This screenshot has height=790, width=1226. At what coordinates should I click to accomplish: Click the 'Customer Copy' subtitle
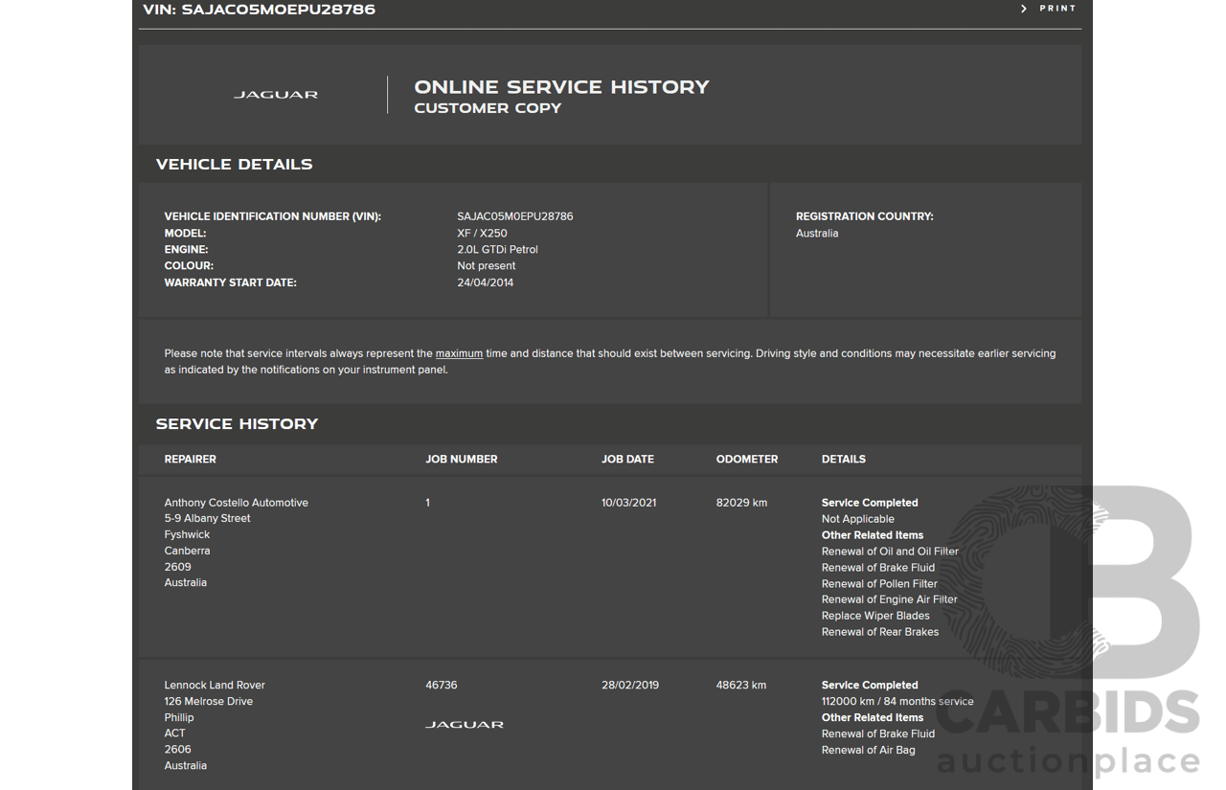pos(488,108)
